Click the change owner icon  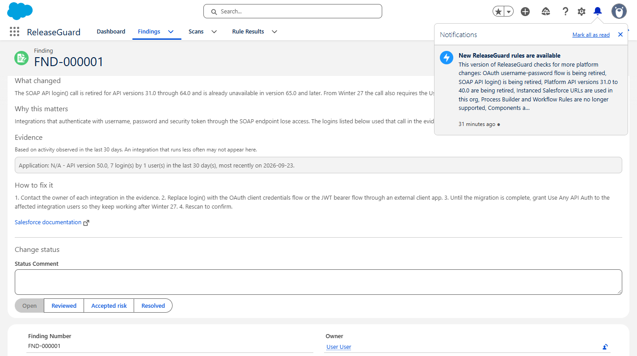(x=605, y=347)
